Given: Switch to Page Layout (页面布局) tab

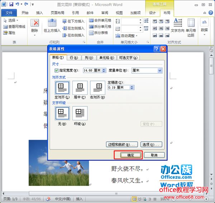Looking at the screenshot, I should (57, 13).
